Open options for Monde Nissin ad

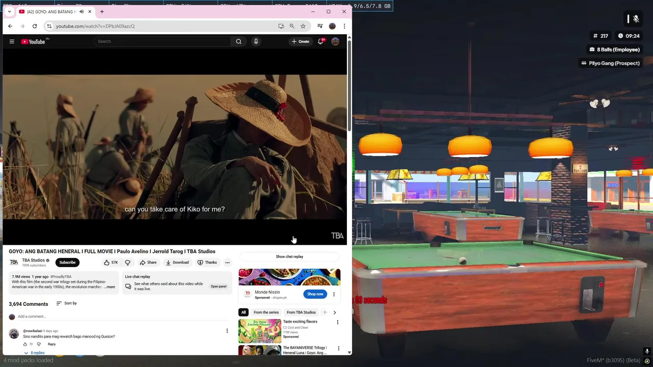pyautogui.click(x=334, y=294)
